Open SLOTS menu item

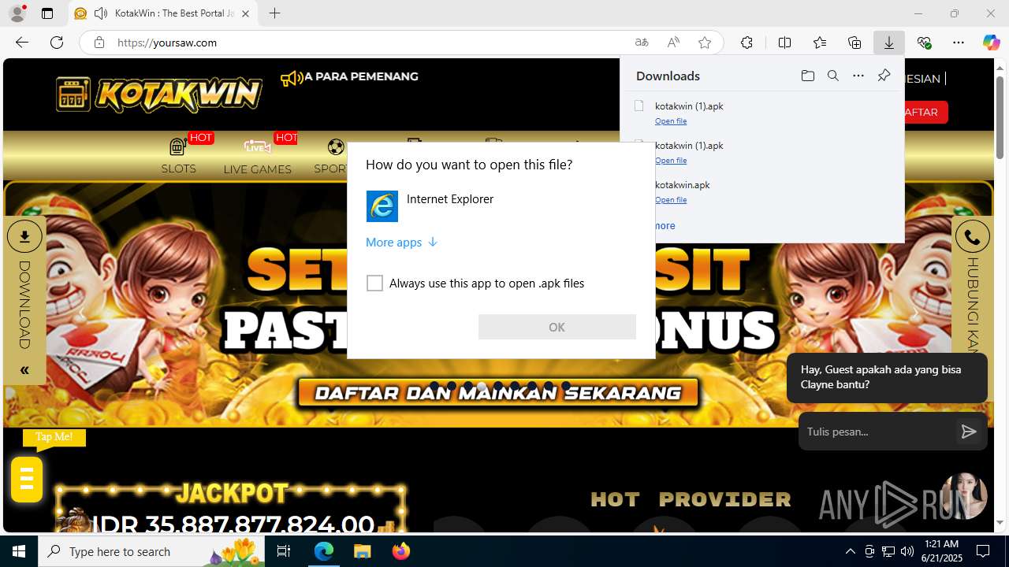click(179, 156)
